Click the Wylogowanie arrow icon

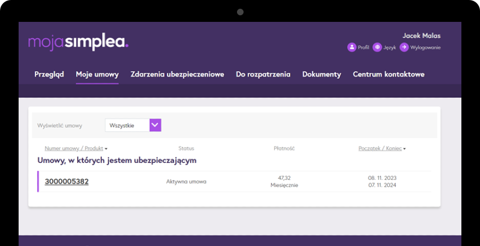coord(404,48)
